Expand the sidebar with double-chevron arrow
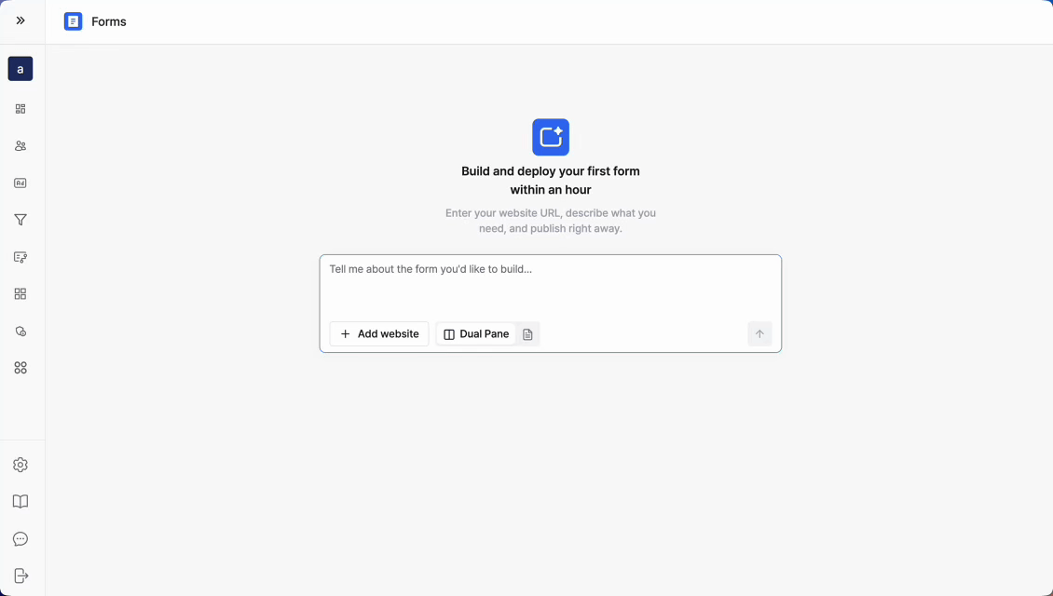This screenshot has height=596, width=1053. click(21, 20)
